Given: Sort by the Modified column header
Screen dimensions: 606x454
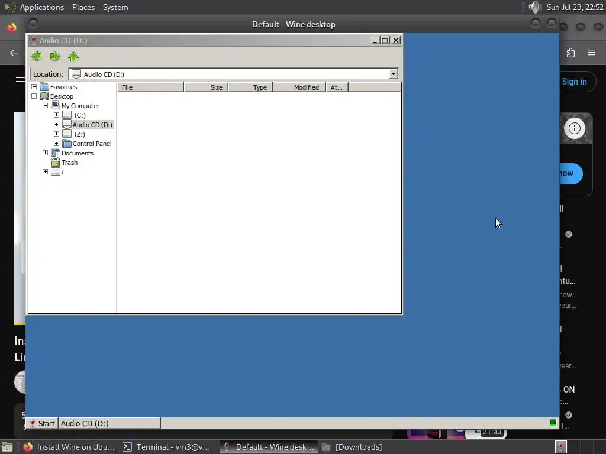Looking at the screenshot, I should 299,87.
